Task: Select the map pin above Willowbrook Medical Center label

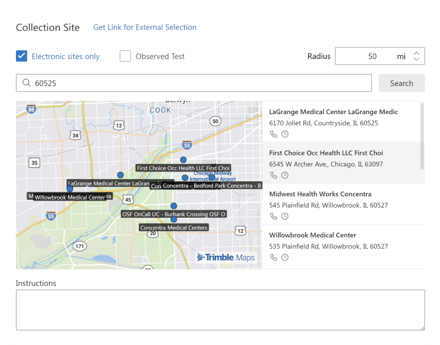Action: click(70, 189)
